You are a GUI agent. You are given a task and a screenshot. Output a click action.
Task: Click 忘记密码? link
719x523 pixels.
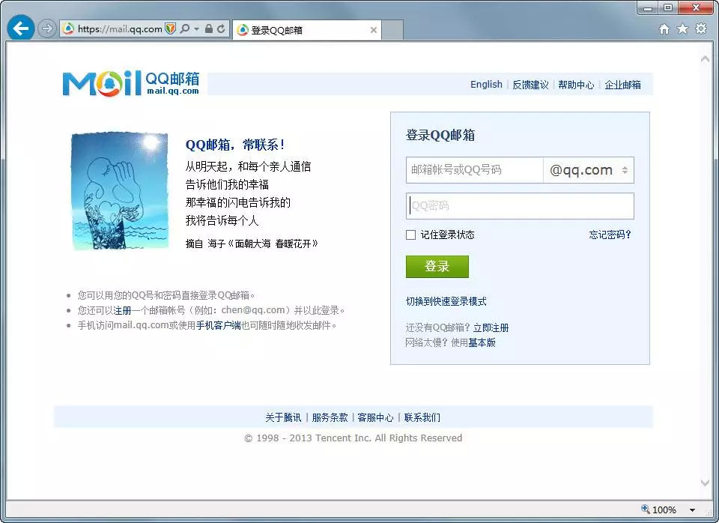tap(610, 235)
